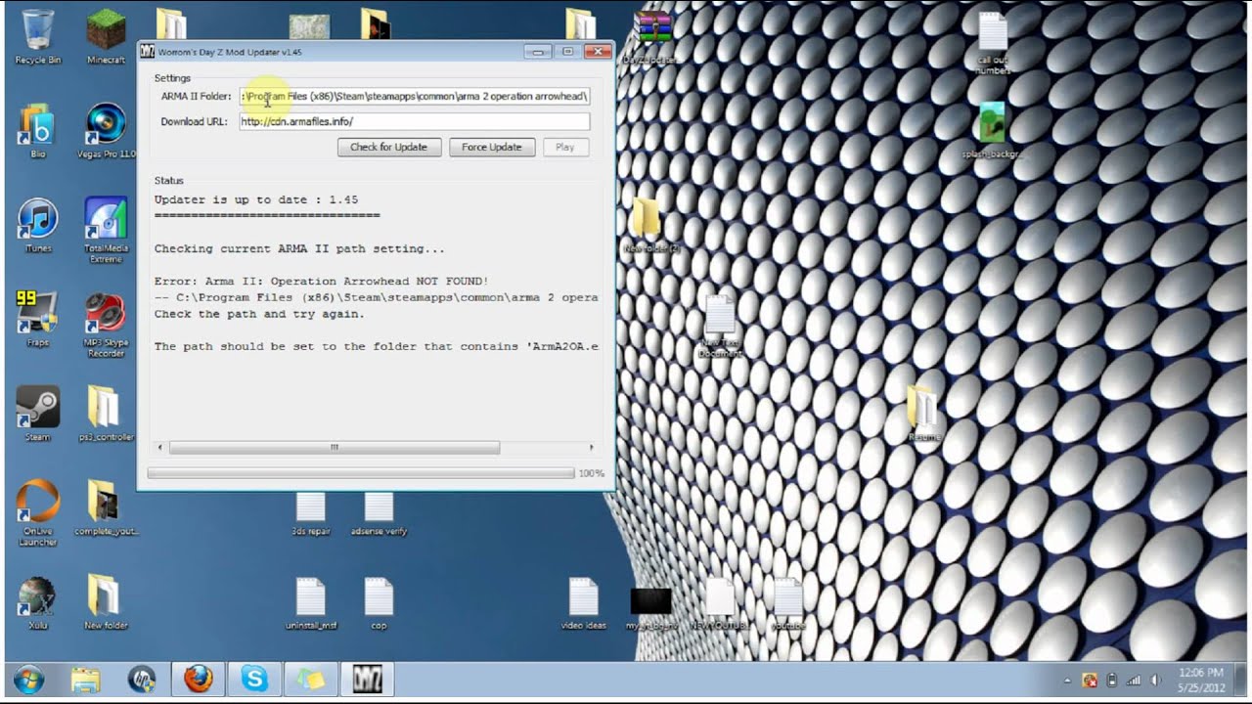Open the iTunes desktop shortcut
The image size is (1252, 704).
pos(37,225)
